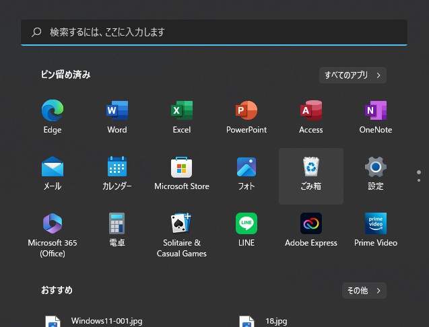This screenshot has height=327, width=429.
Task: Open the Excel app
Action: (x=182, y=117)
